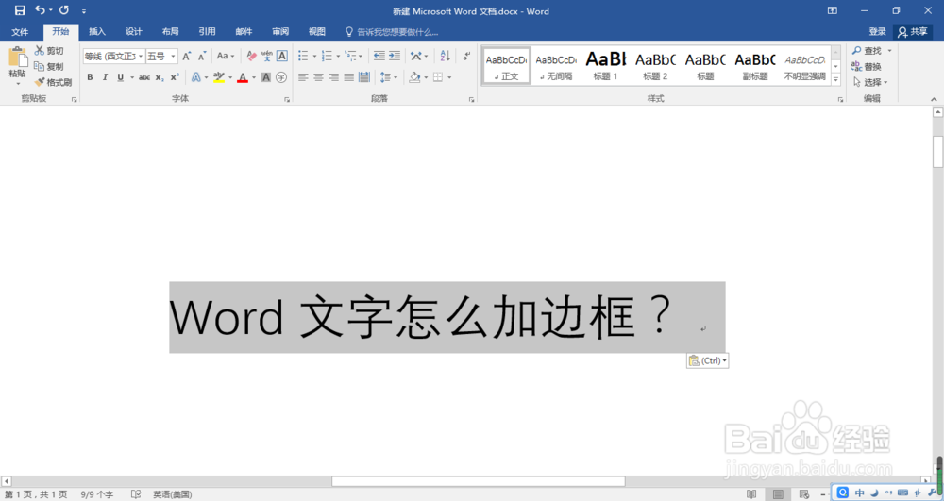This screenshot has width=944, height=501.
Task: Toggle underline formatting
Action: pyautogui.click(x=121, y=77)
